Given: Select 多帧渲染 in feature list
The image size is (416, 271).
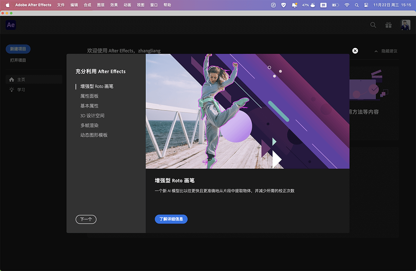Looking at the screenshot, I should click(89, 125).
